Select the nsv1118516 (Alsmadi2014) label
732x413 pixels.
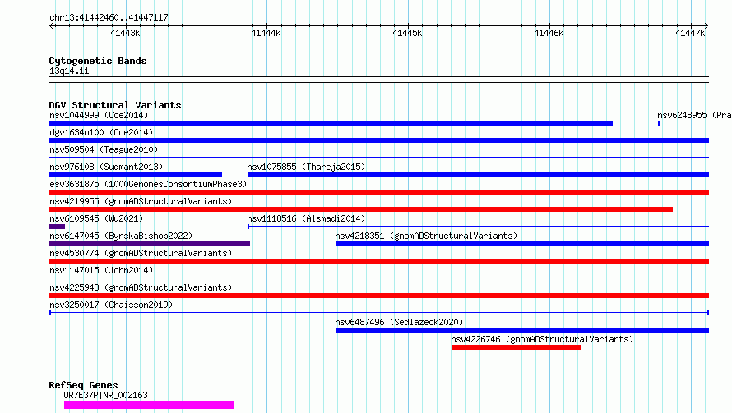(306, 218)
